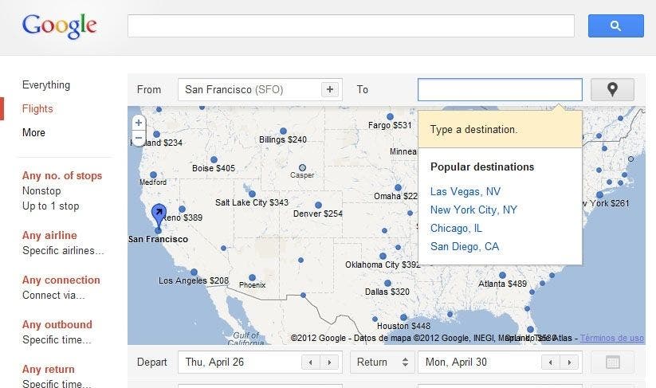Screen dimensions: 656x388
Task: Add another origin with the plus button
Action: point(330,89)
